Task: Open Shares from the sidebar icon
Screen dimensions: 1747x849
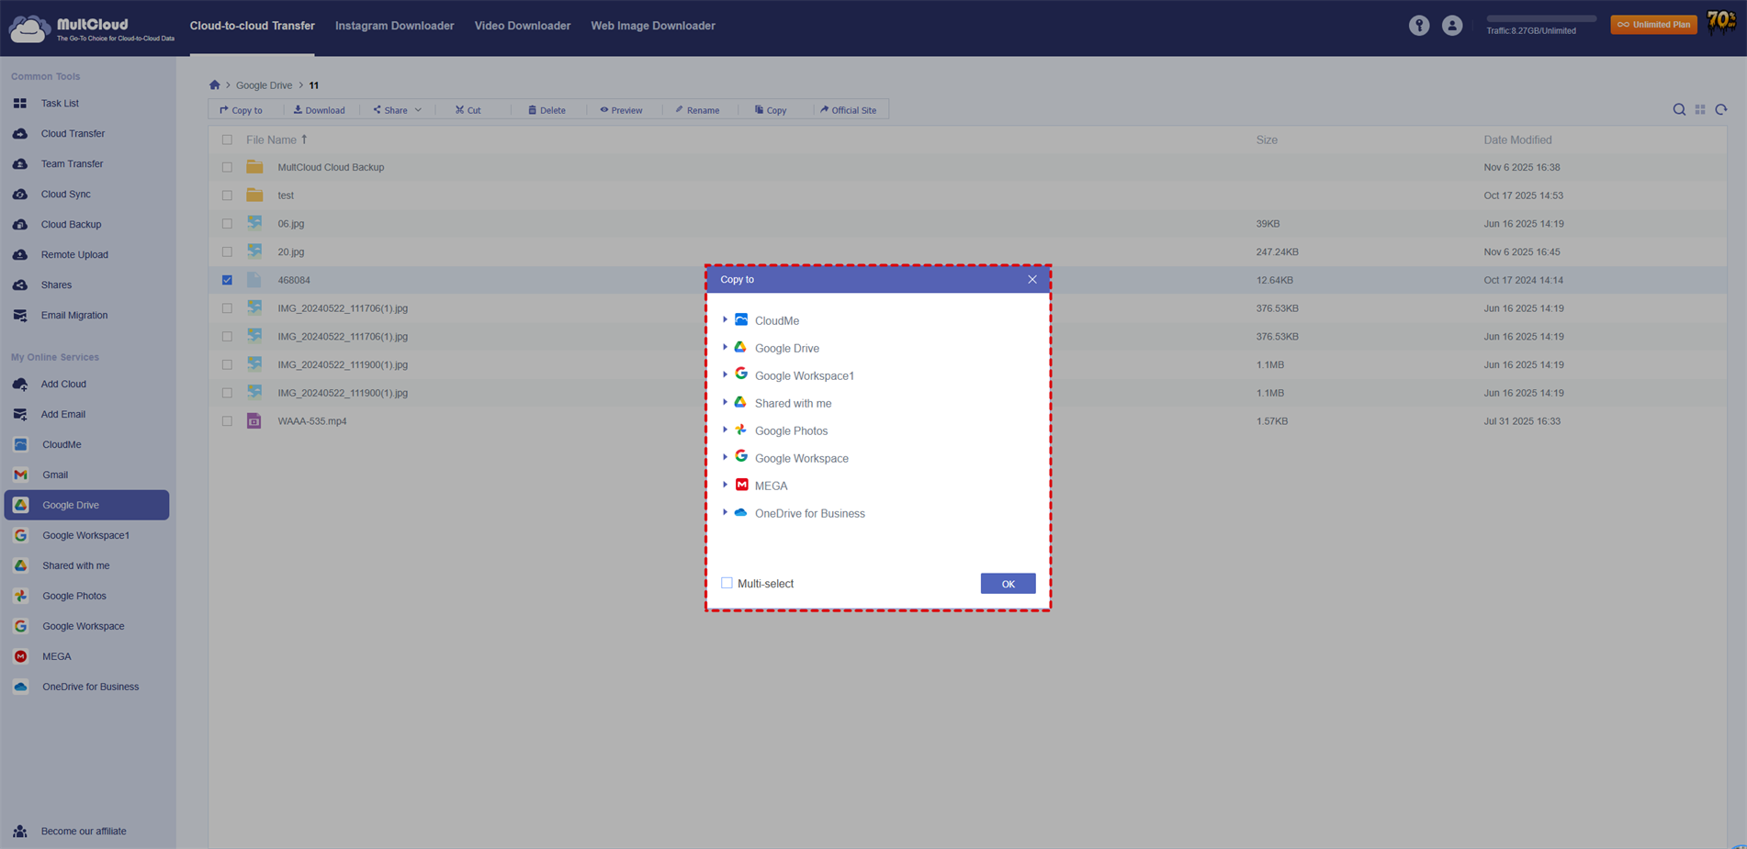Action: (20, 285)
